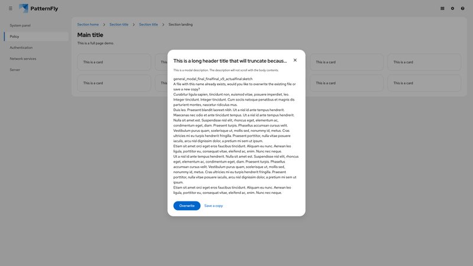Click the PatternFly logo
This screenshot has height=266, width=473.
click(x=38, y=8)
